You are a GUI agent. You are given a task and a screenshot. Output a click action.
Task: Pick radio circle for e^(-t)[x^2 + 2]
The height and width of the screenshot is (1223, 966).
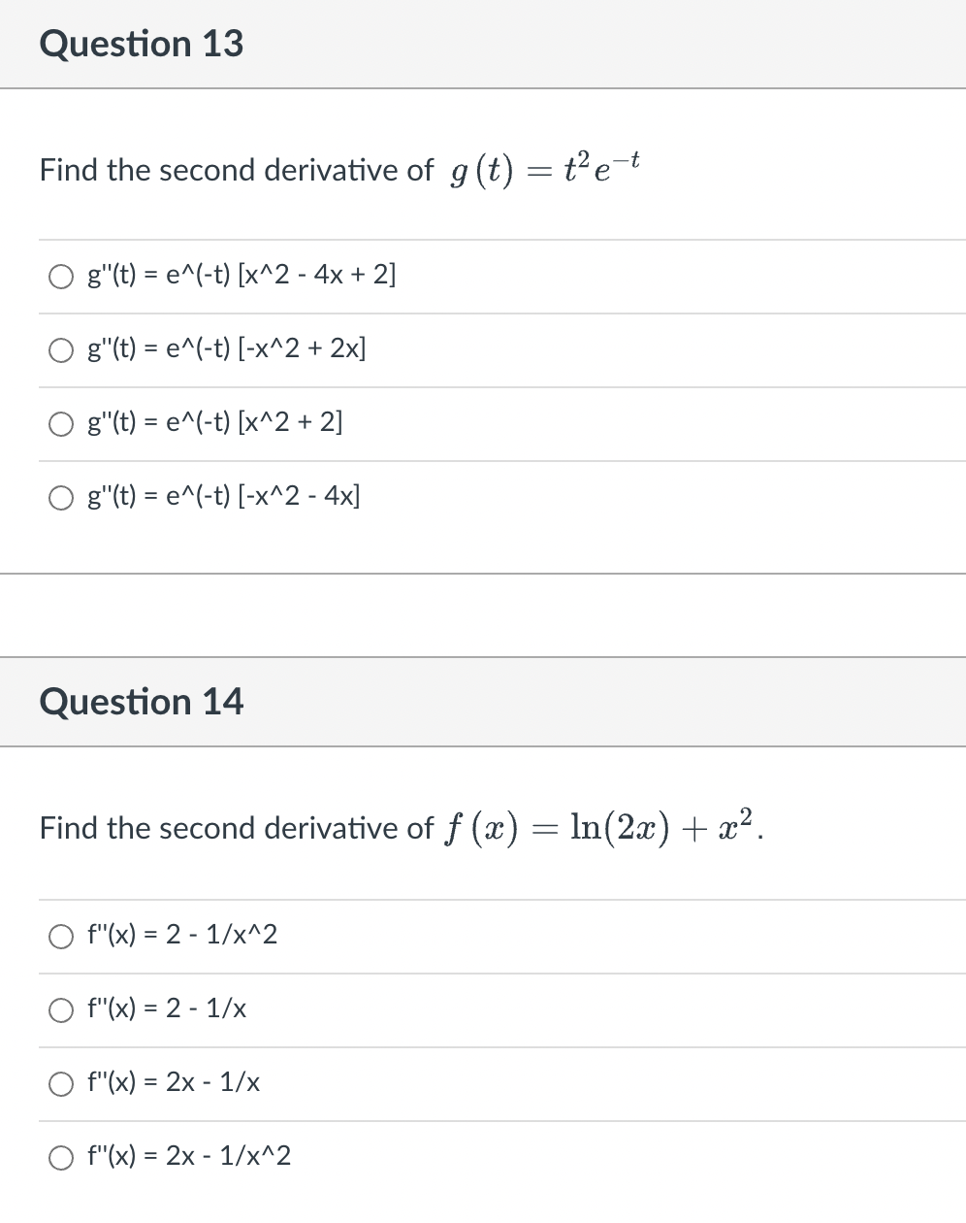(61, 424)
